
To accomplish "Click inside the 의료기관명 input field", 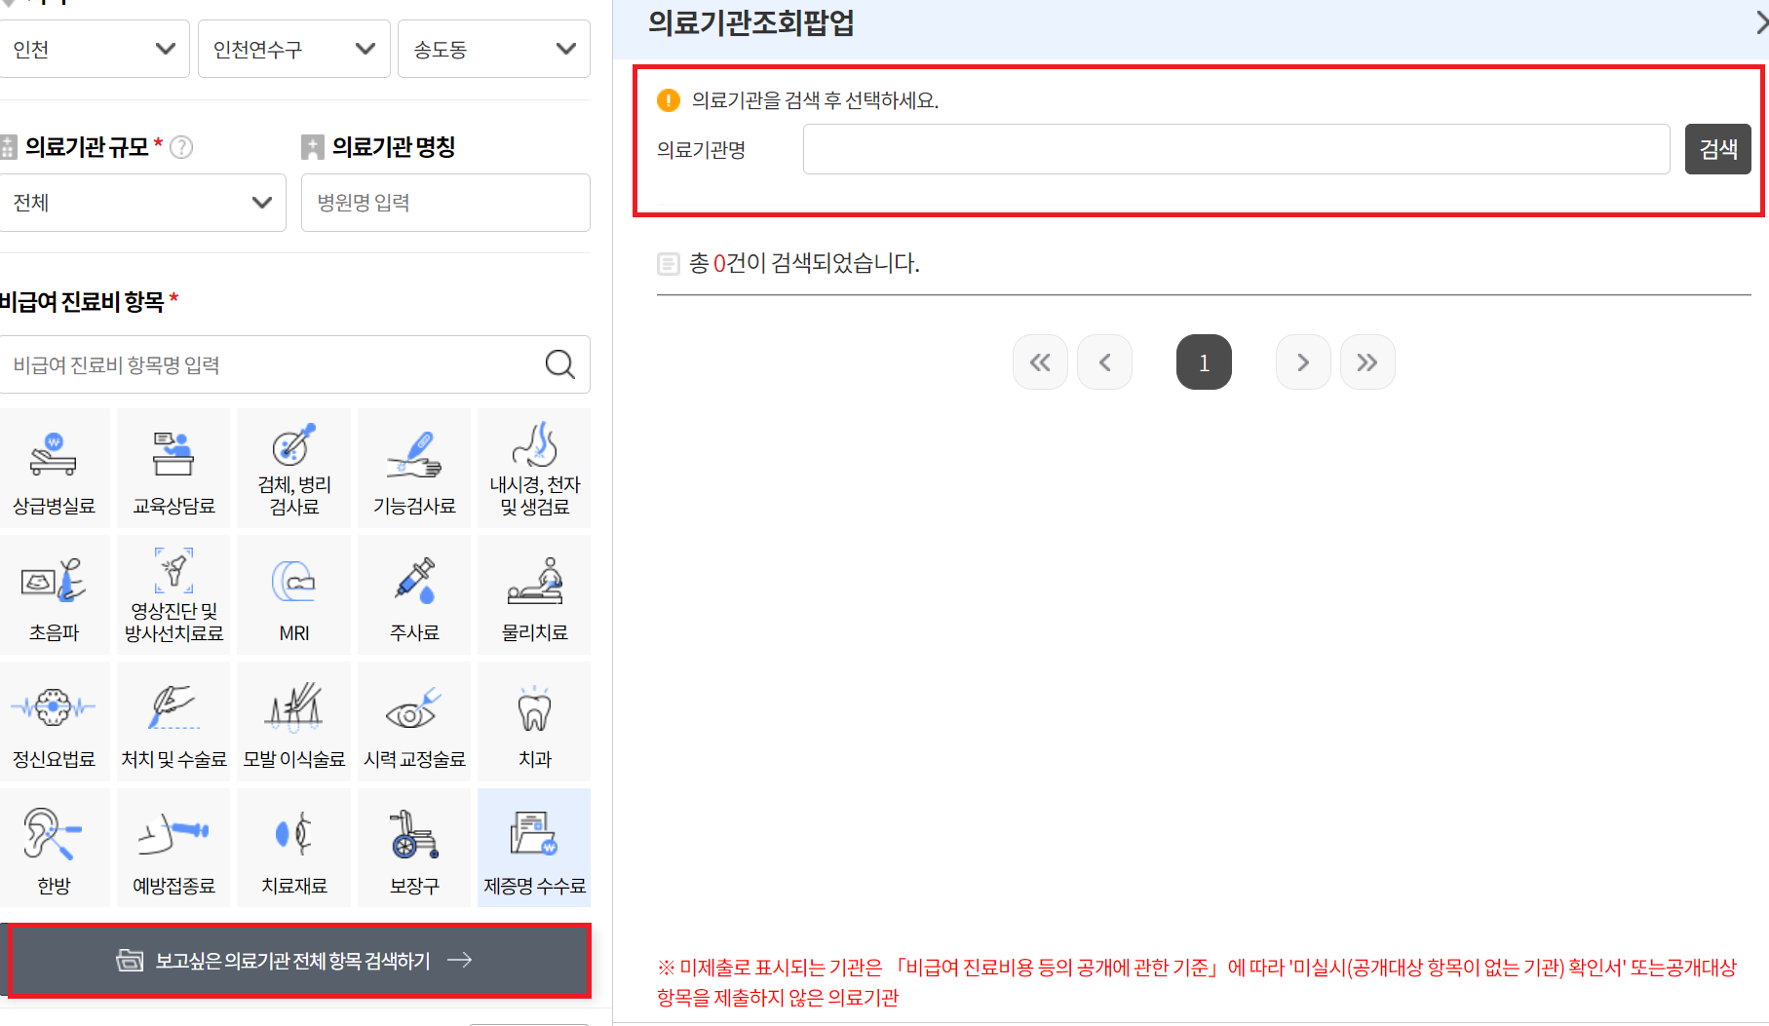I will (1234, 148).
